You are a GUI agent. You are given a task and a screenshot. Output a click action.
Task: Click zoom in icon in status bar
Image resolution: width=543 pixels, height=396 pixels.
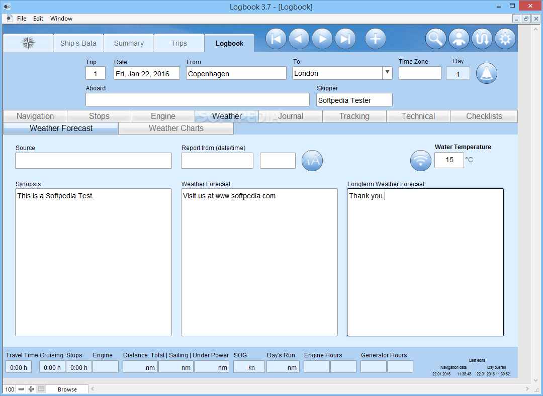31,389
